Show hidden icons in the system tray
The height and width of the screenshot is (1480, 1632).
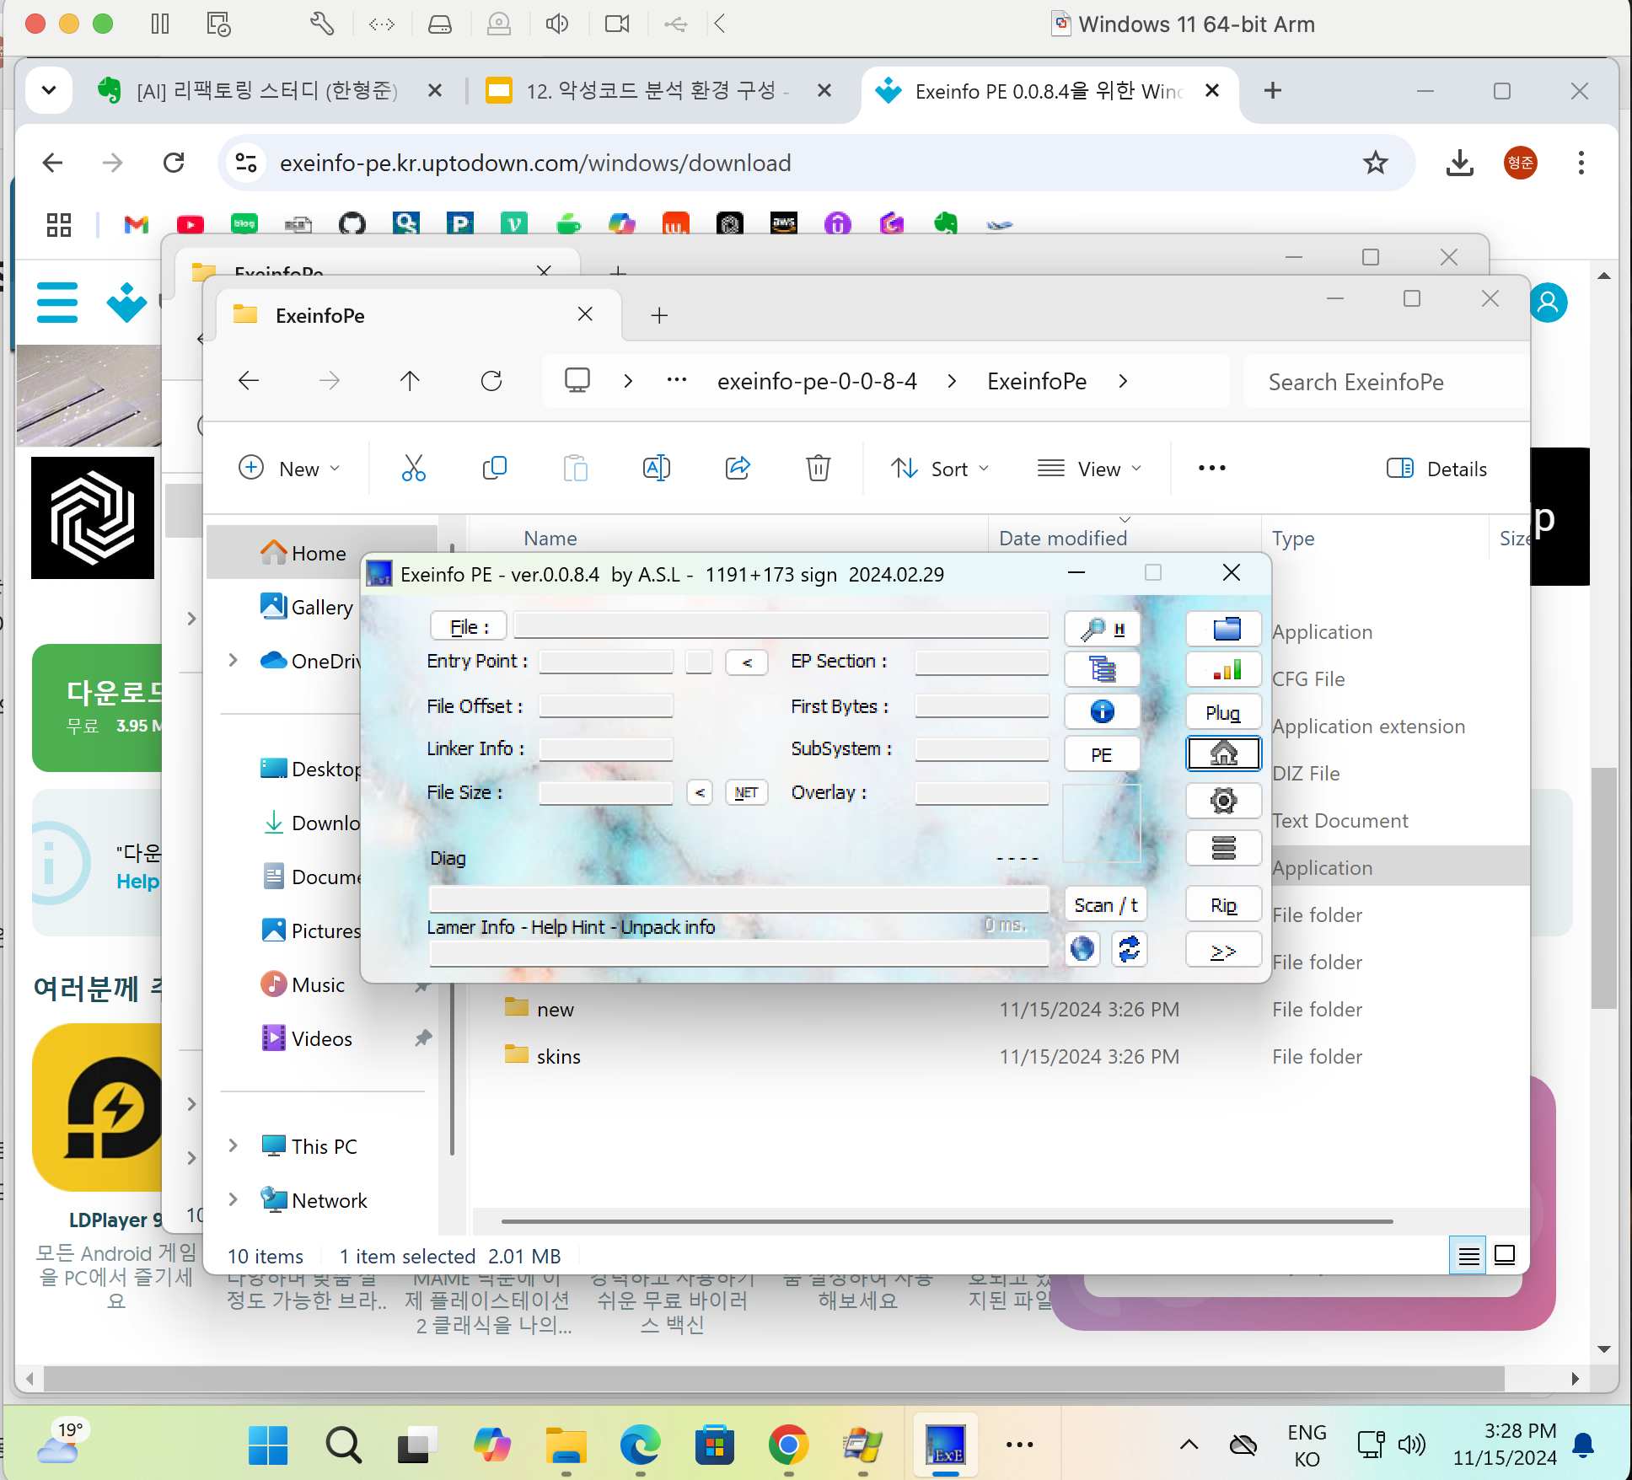(x=1189, y=1445)
